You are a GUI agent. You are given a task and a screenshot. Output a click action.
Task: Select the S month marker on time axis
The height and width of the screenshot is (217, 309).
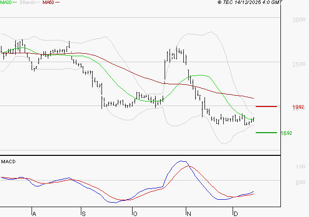(x=83, y=213)
